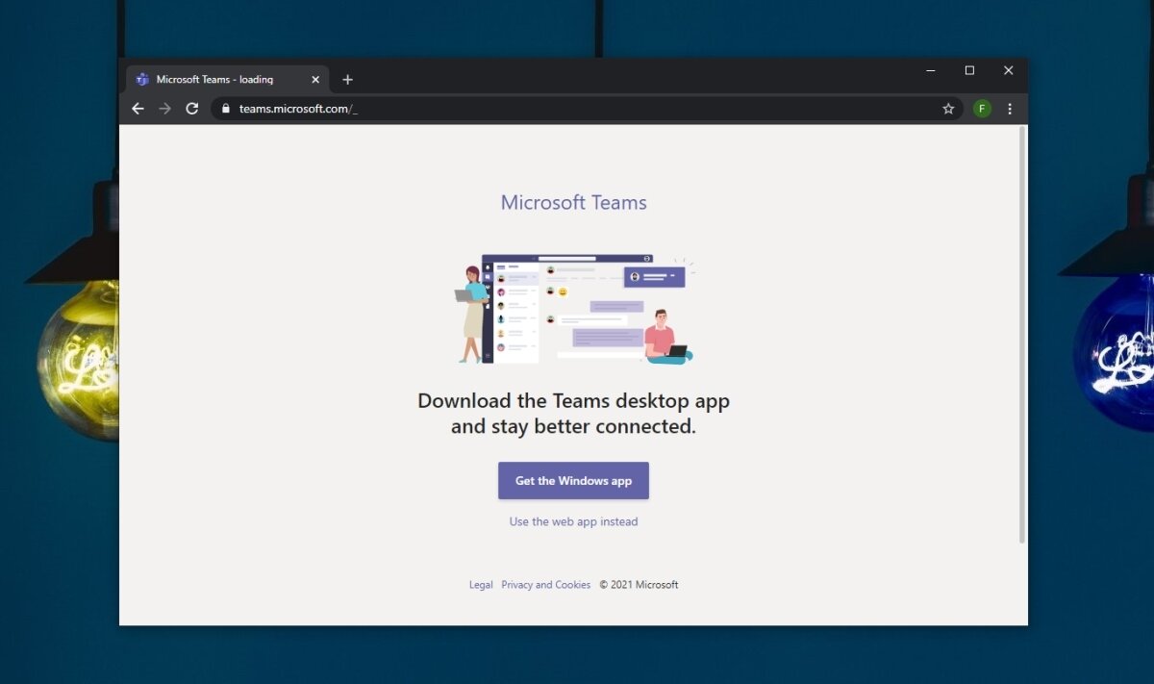Click the forward navigation arrow
This screenshot has height=684, width=1154.
pyautogui.click(x=164, y=109)
